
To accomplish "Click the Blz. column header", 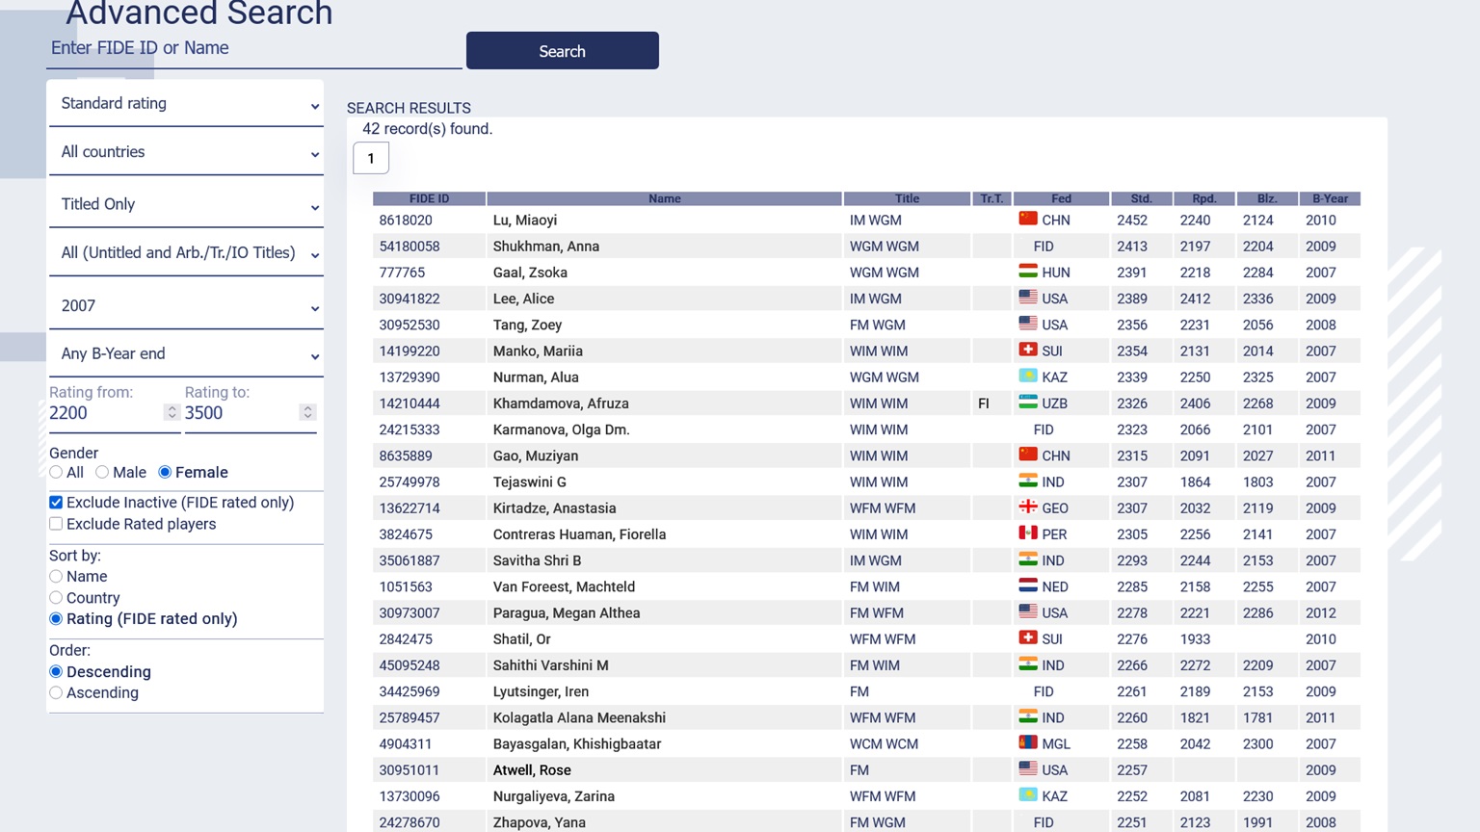I will [1267, 198].
